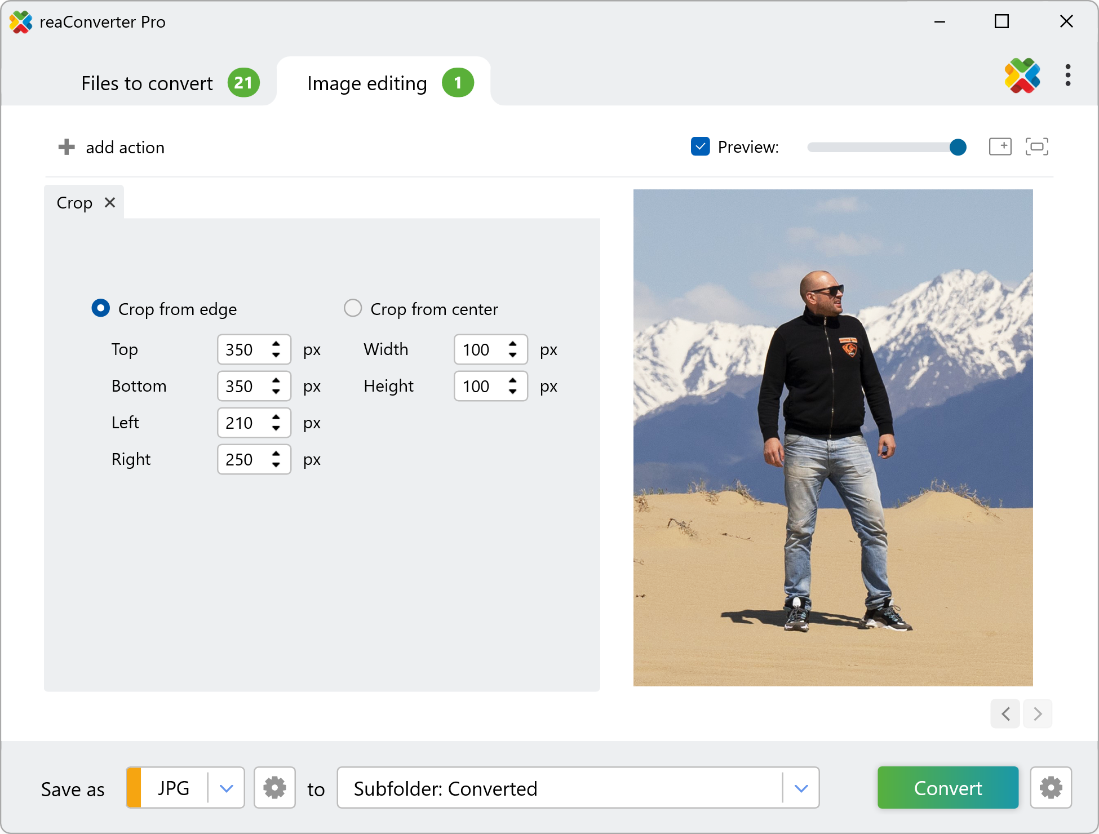The image size is (1099, 834).
Task: Click the zoom-in preview icon
Action: tap(1000, 147)
